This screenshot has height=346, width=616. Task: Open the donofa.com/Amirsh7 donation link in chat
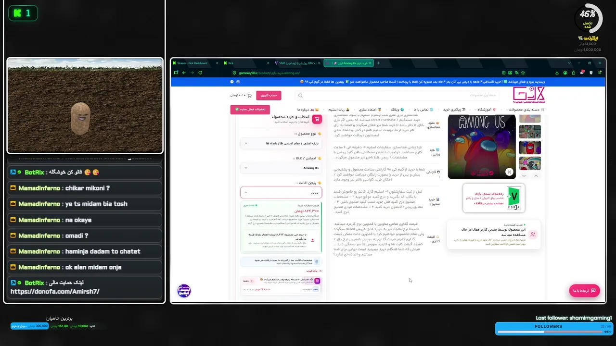click(x=54, y=291)
